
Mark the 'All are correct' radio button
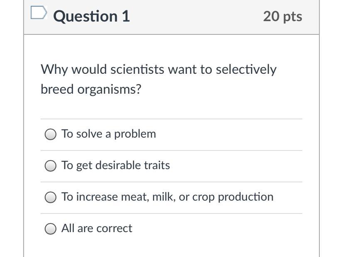point(50,229)
